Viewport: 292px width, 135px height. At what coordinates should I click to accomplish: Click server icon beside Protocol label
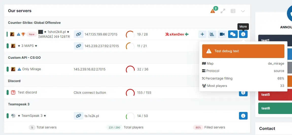(204, 71)
